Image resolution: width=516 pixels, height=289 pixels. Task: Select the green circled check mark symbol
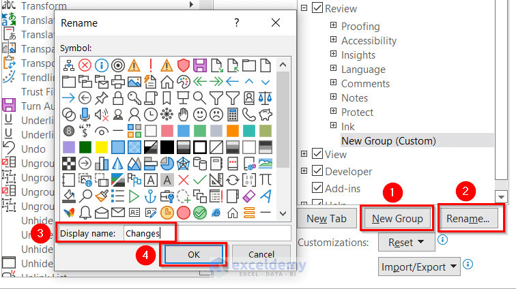pos(200,213)
